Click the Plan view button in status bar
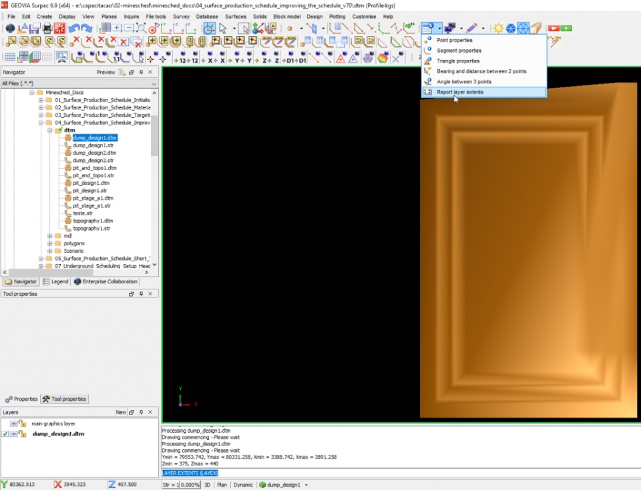Viewport: 641px width, 490px height. (222, 485)
